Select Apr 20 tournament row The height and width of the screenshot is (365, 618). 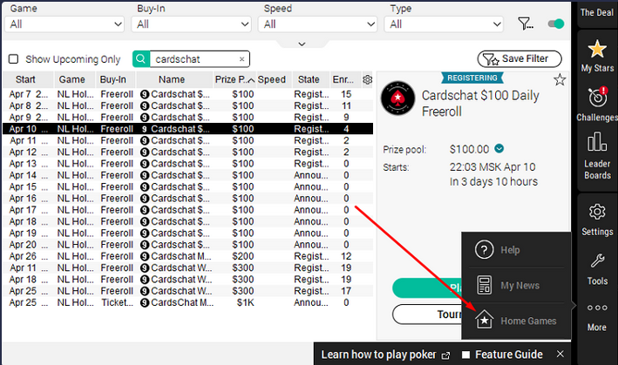(187, 245)
